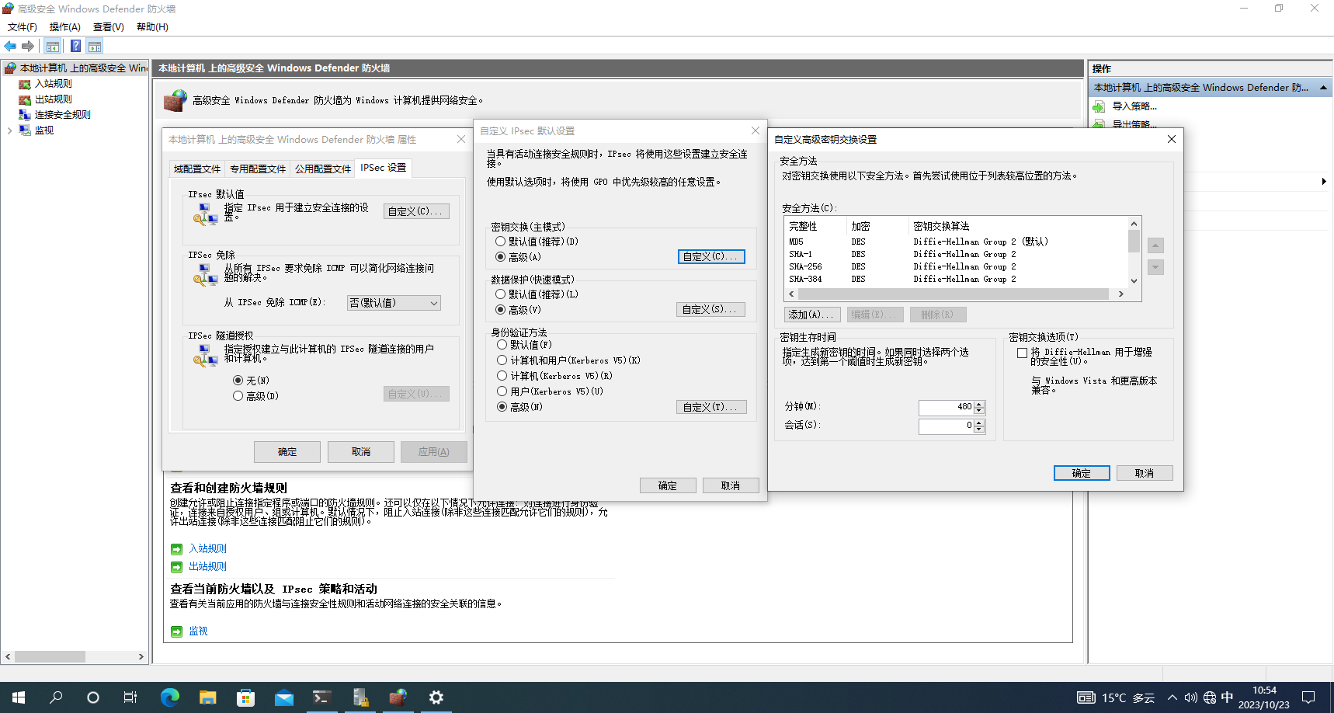Select SHA-256 row in security methods
This screenshot has width=1334, height=713.
[x=957, y=267]
